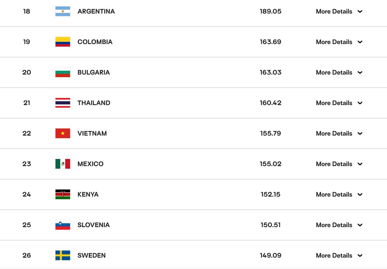Screen dimensions: 387x269
Task: Click the Thailand flag icon
Action: (x=63, y=103)
